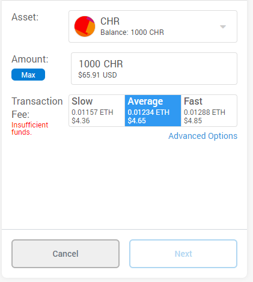Click the Balance: 1000 CHR text
The width and height of the screenshot is (253, 282).
(x=132, y=32)
